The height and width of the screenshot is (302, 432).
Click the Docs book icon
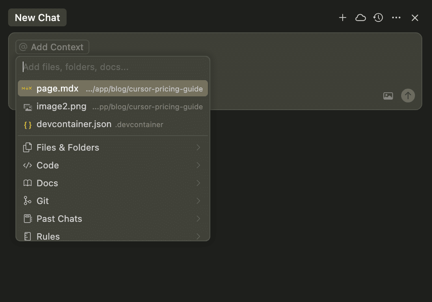point(28,183)
